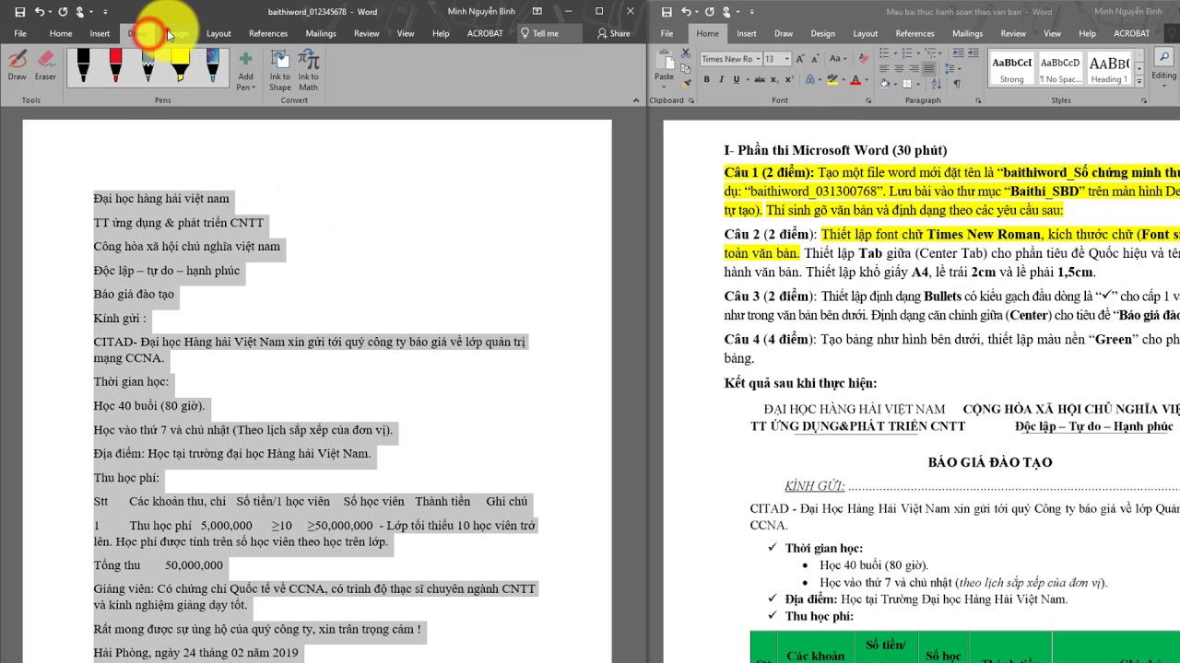Apply the Strong style
Viewport: 1180px width, 663px height.
click(1011, 70)
